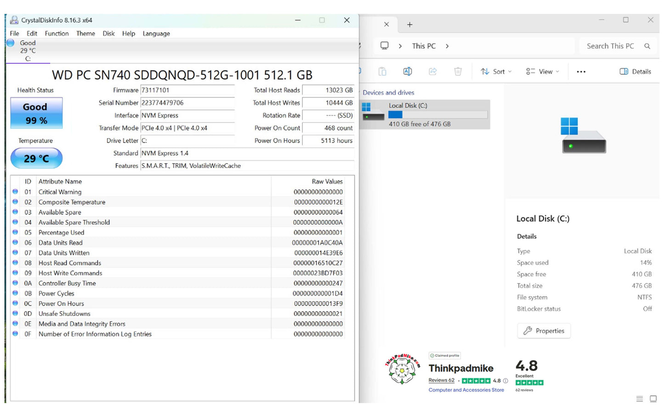Click the Thinkpadmike rose logo
The width and height of the screenshot is (664, 417).
403,369
